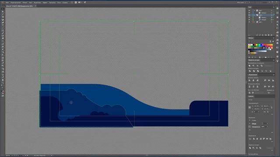Switch Swatches panel to list view
The image size is (280, 157).
click(x=270, y=41)
